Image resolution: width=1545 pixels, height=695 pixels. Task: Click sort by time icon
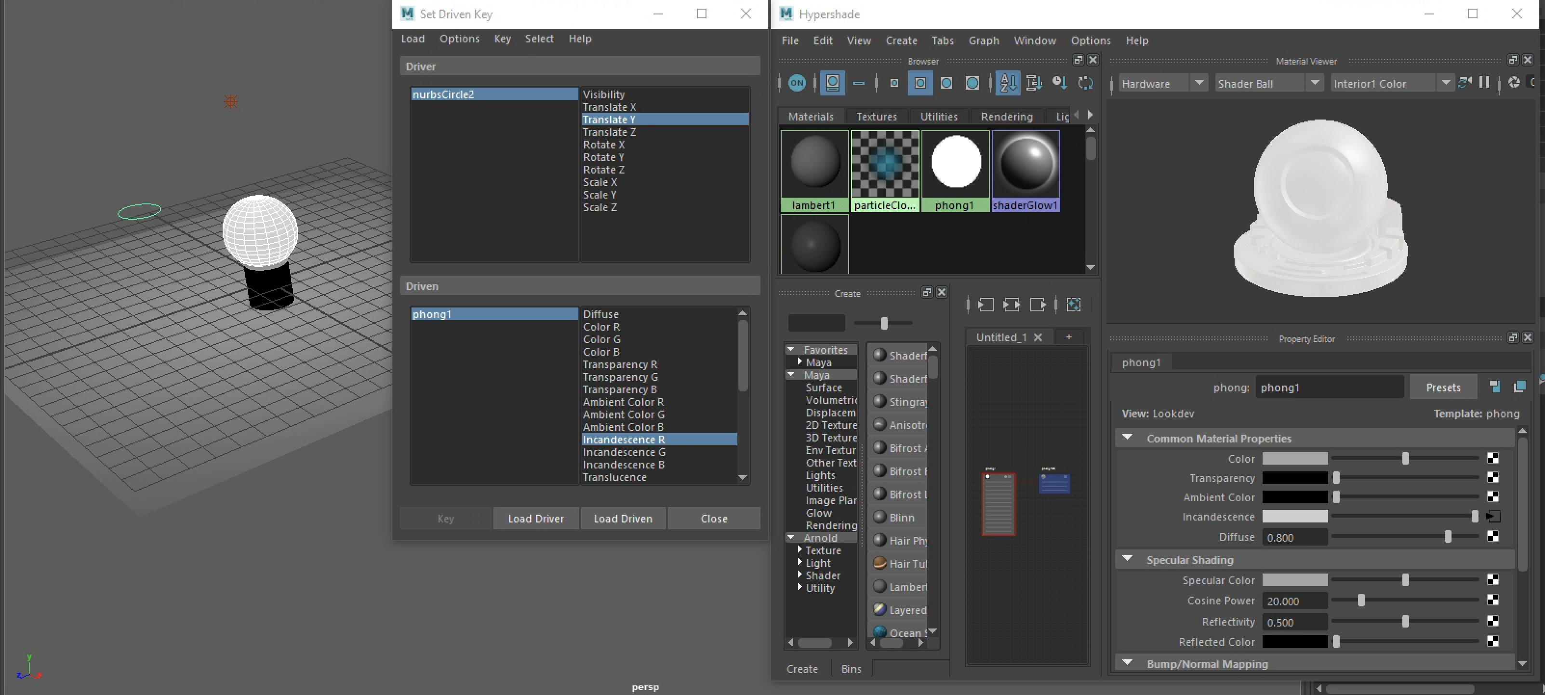[1059, 83]
